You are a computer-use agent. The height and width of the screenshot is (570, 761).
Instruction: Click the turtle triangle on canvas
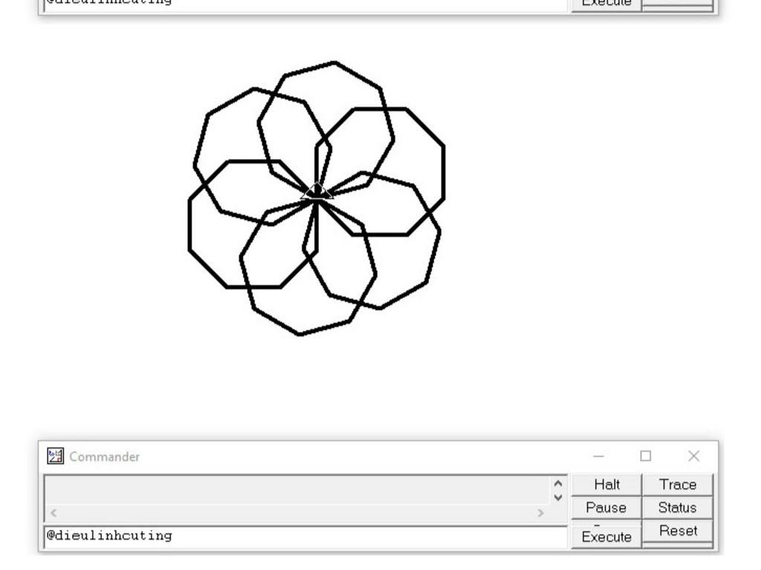(317, 191)
